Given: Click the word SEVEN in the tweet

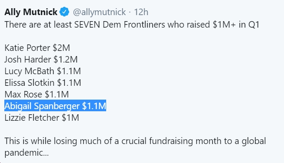Looking at the screenshot, I should (87, 25).
